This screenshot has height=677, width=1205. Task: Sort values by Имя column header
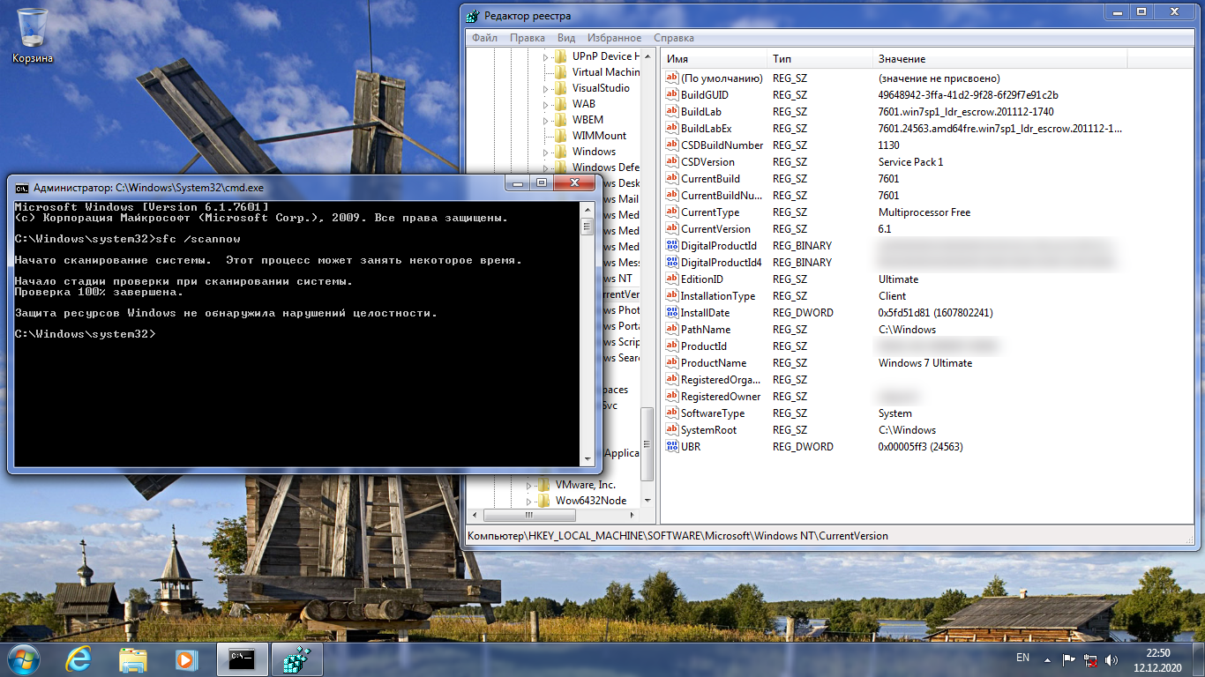coord(714,59)
